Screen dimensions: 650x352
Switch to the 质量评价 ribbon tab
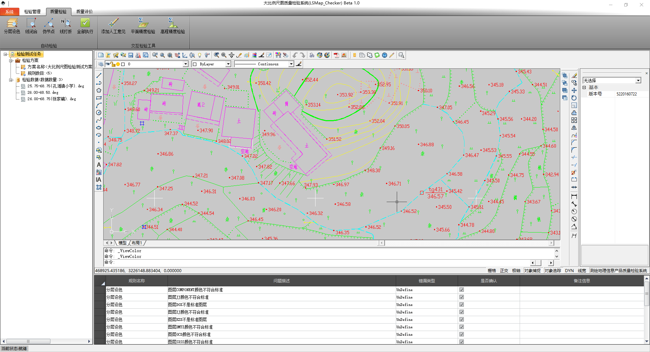tap(84, 12)
